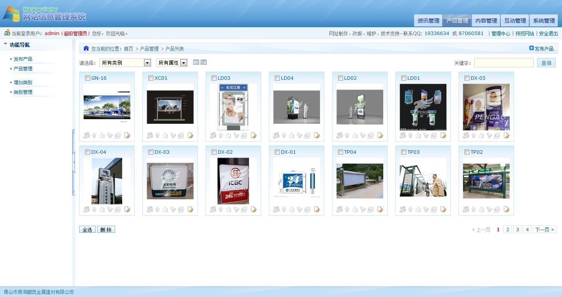Click thumbs-up icon on TP02 card
This screenshot has height=297, width=562.
coord(482,209)
